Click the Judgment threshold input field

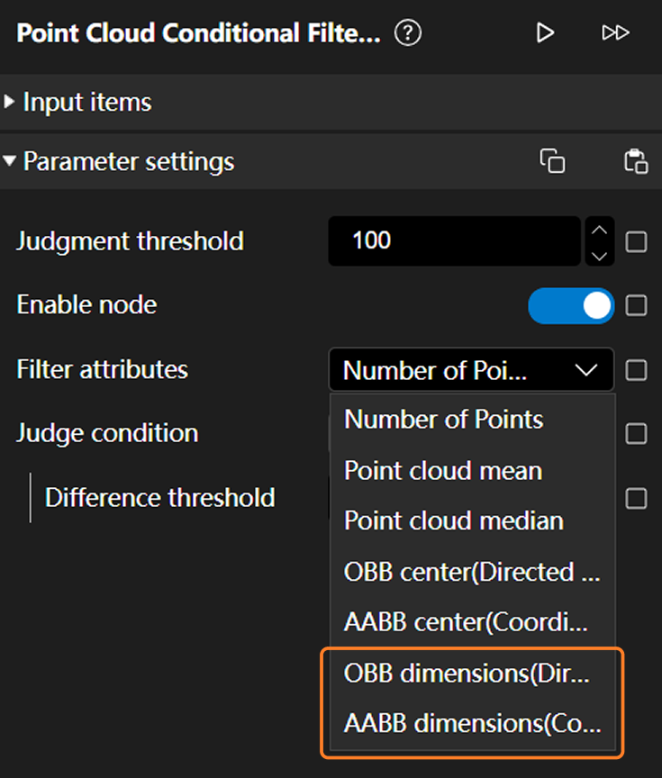tap(455, 241)
